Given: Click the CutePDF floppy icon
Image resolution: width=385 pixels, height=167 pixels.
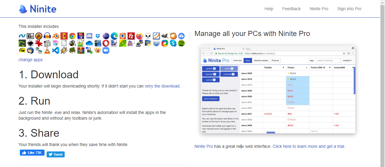Looking at the screenshot, I should pyautogui.click(x=81, y=36).
